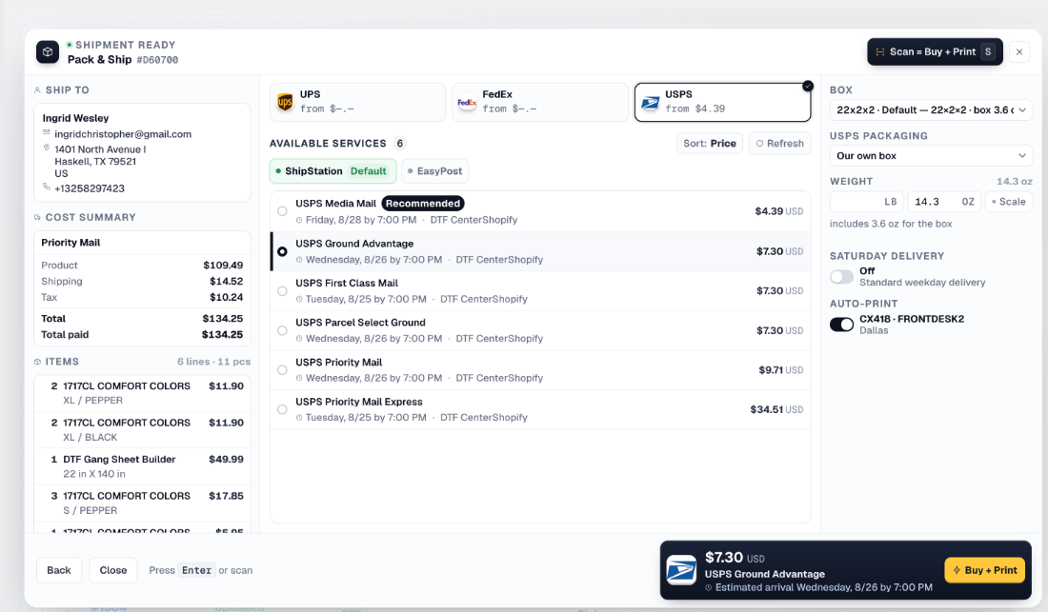1048x612 pixels.
Task: Select USPS First Class Mail radio button
Action: 282,291
